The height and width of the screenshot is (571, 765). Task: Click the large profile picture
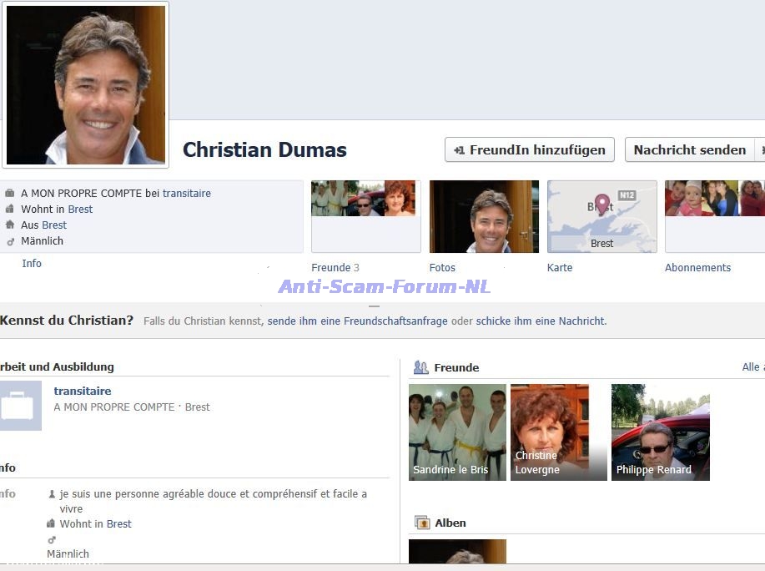(85, 85)
